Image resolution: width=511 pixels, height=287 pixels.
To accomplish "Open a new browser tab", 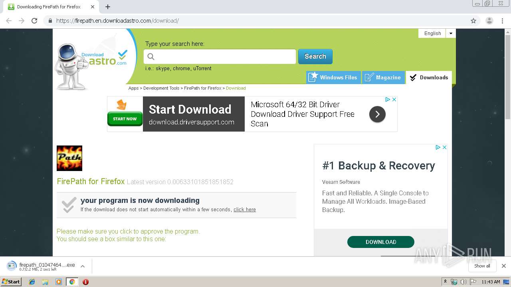I will (x=108, y=7).
